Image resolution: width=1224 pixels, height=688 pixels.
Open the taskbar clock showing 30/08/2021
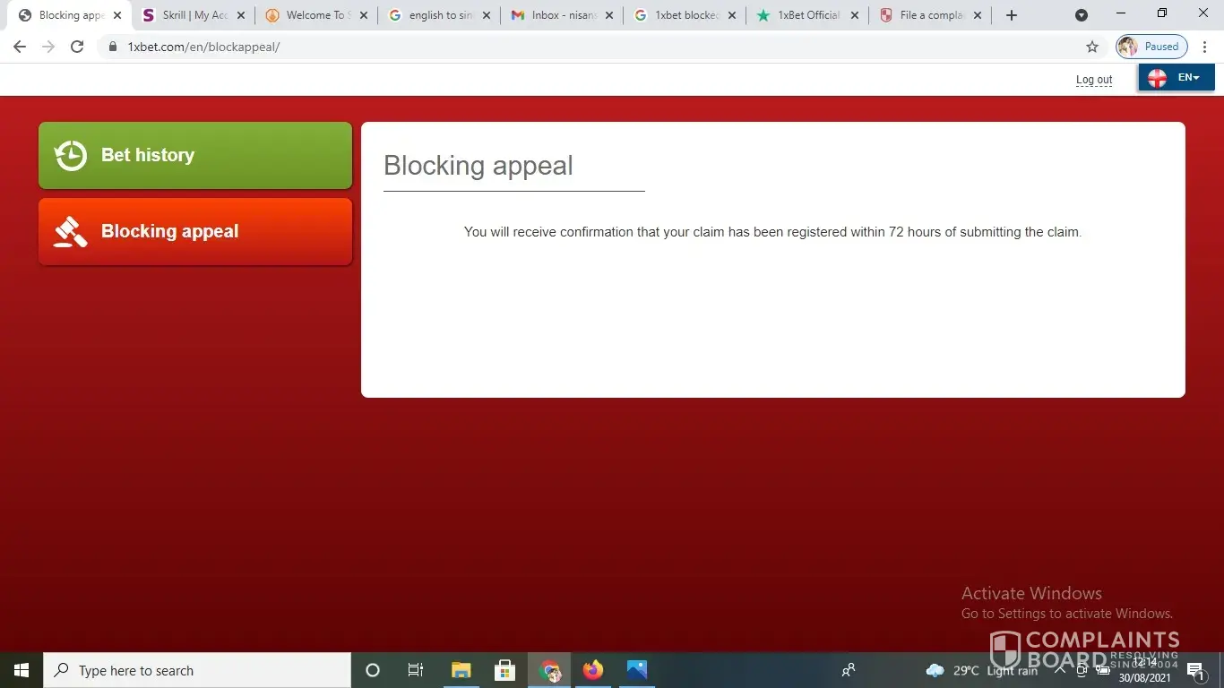[1144, 670]
